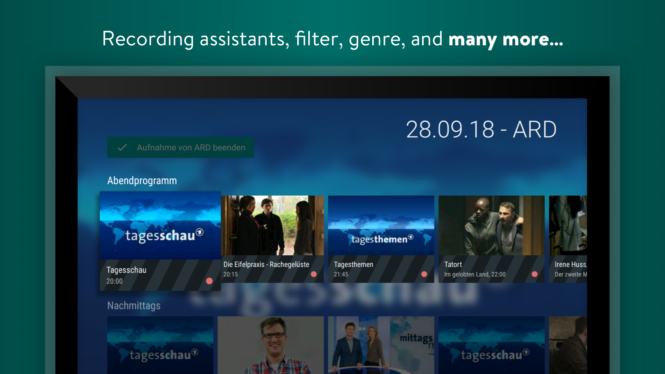The image size is (665, 374).
Task: Open the first Nachmittags tagesschau thumbnail
Action: click(160, 345)
